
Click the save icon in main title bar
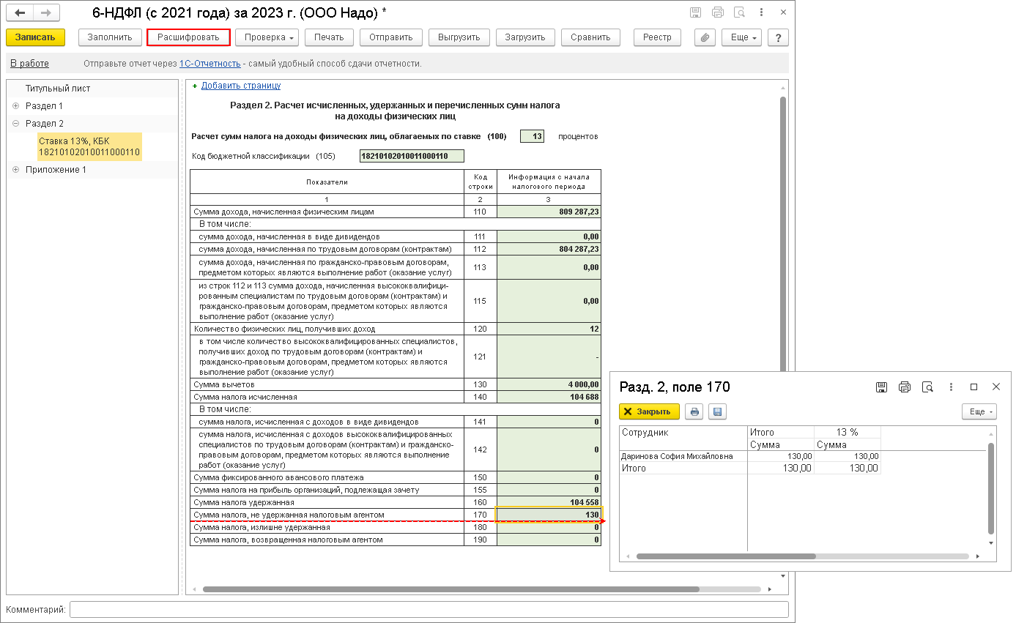[696, 13]
